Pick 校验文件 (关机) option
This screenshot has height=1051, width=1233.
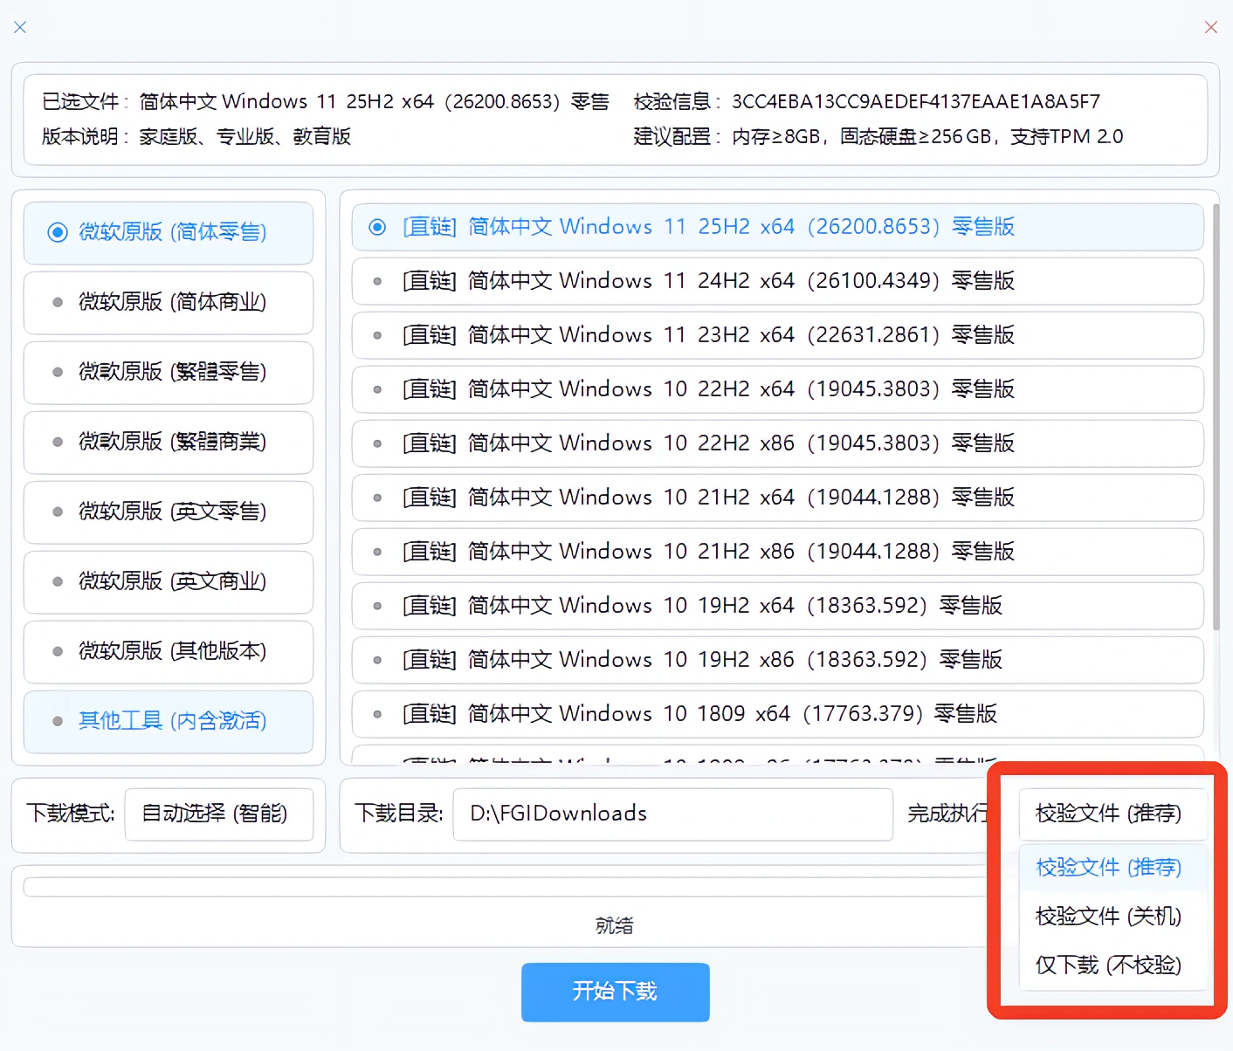tap(1113, 917)
